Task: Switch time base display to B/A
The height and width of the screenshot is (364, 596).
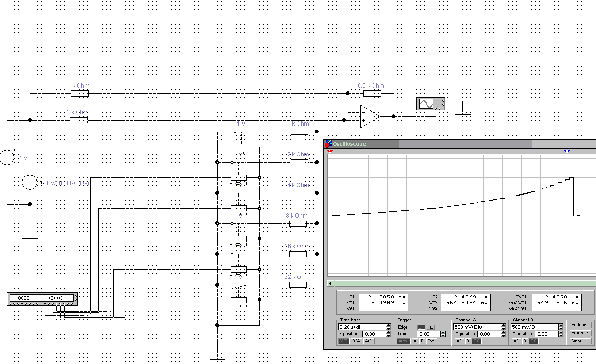Action: (356, 341)
